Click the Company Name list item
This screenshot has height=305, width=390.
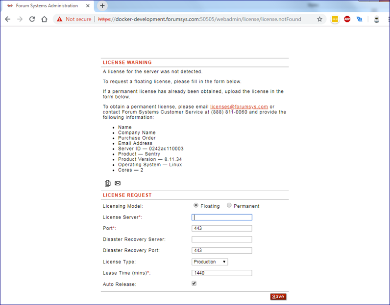pos(137,132)
